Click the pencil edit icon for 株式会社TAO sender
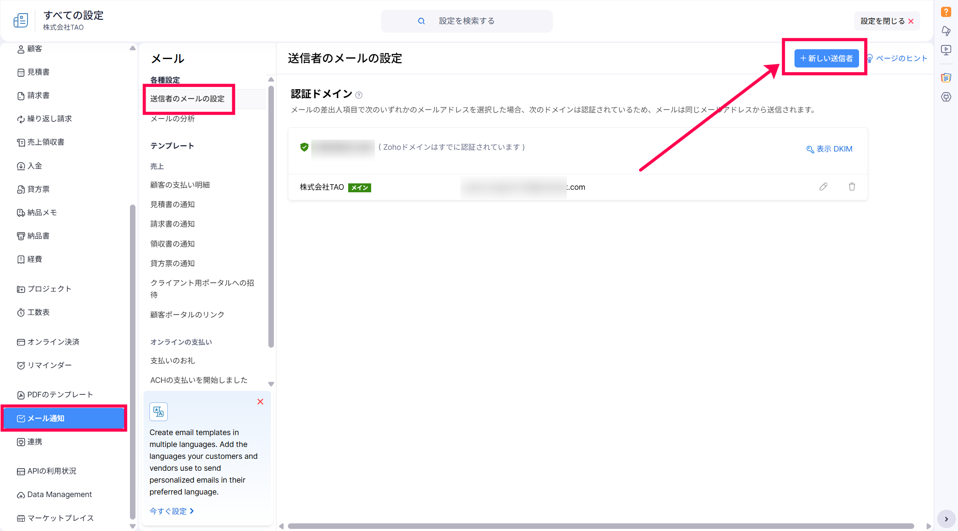 coord(823,187)
